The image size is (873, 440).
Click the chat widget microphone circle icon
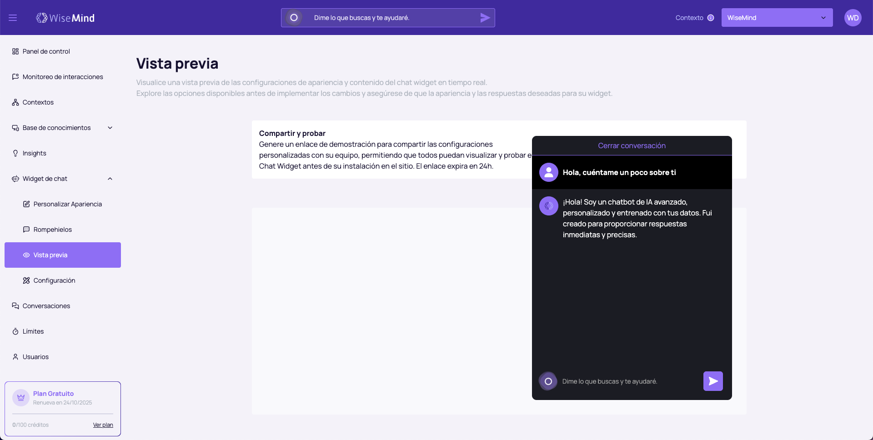pyautogui.click(x=548, y=381)
